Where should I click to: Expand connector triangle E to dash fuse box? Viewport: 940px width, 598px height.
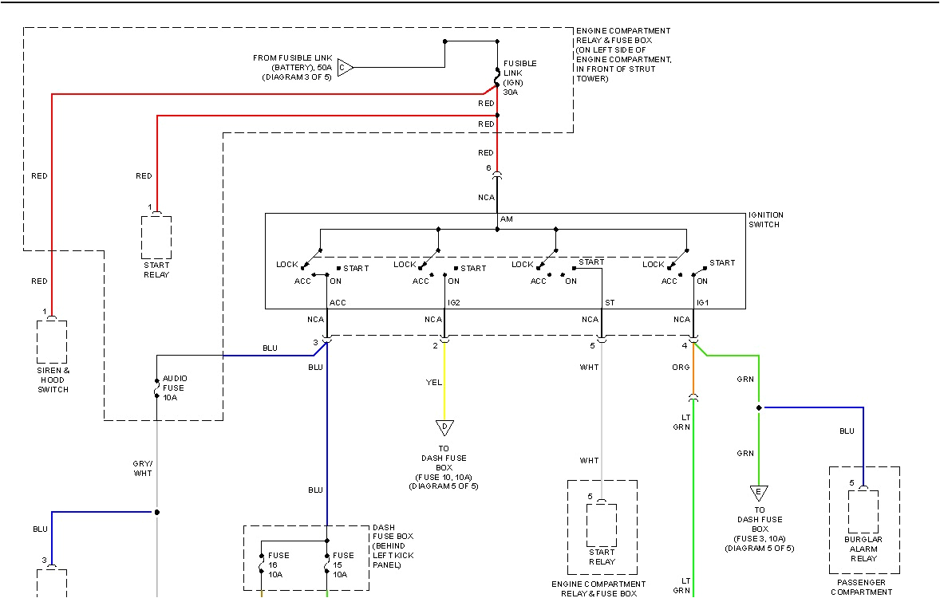[758, 490]
